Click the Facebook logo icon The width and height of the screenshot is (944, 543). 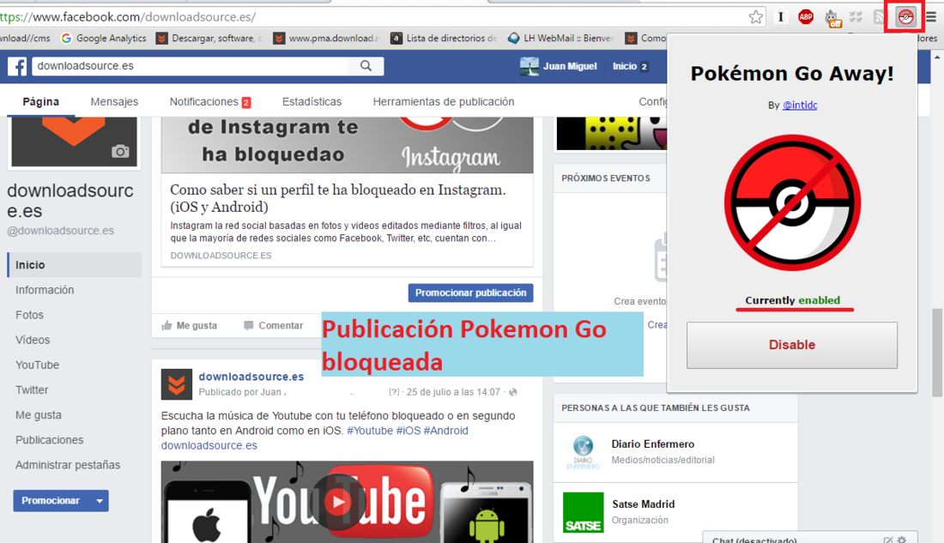click(17, 65)
